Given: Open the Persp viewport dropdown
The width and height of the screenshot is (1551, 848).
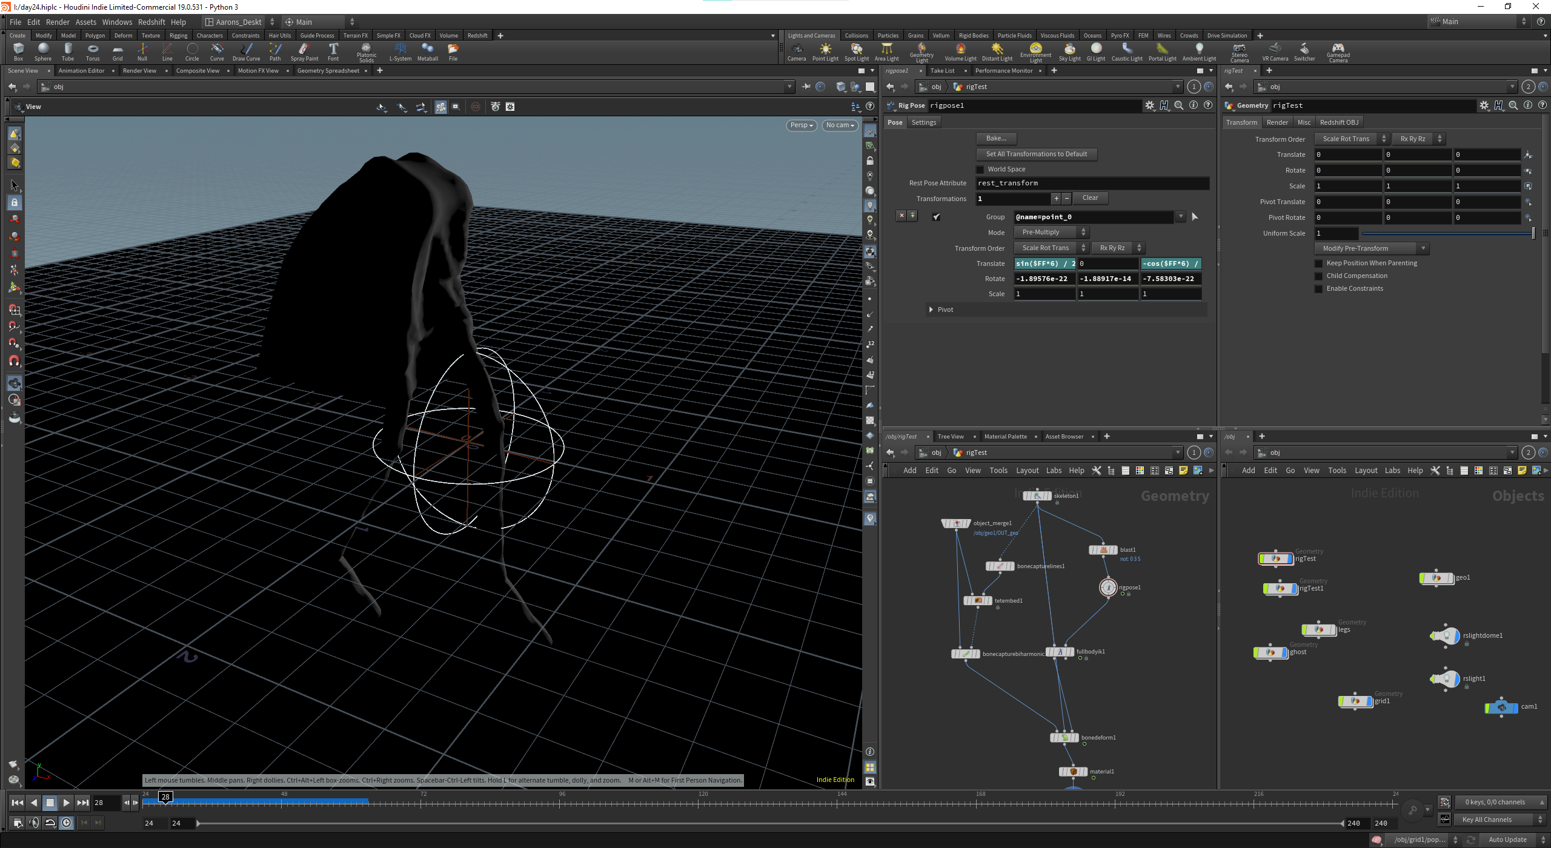Looking at the screenshot, I should (801, 125).
